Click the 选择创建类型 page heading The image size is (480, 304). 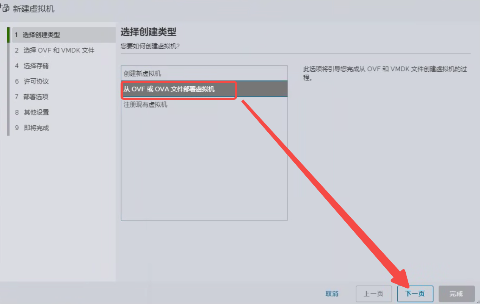point(148,32)
